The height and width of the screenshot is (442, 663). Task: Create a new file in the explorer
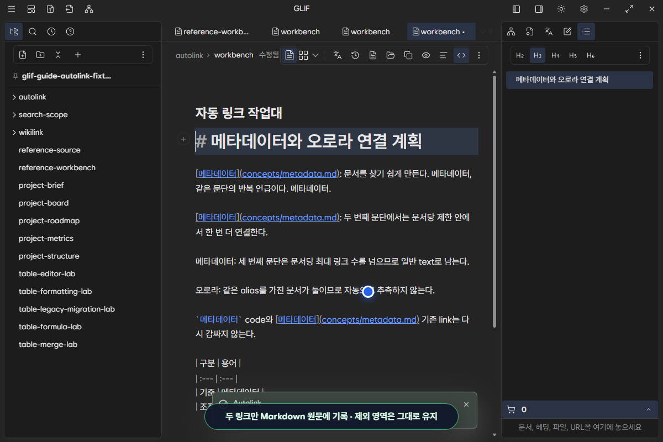pos(23,55)
